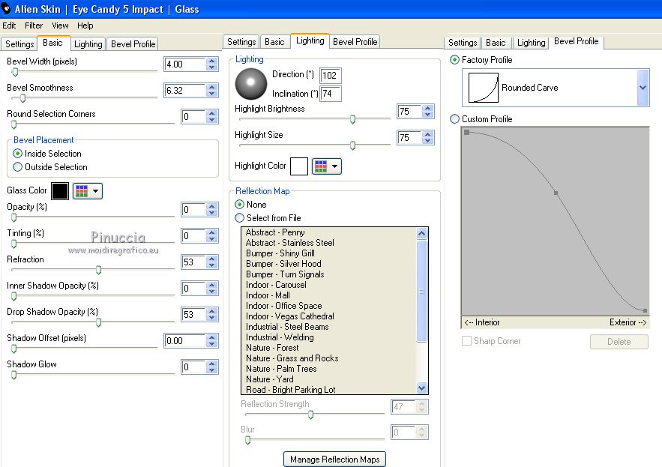
Task: Select Road - Bright Parking Lot map
Action: pos(290,390)
